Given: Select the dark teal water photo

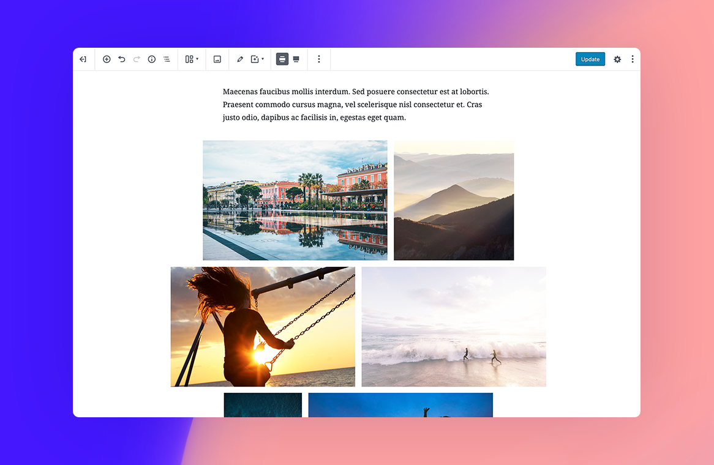Looking at the screenshot, I should (263, 405).
